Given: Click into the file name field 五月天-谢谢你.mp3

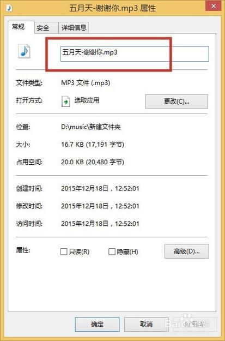Looking at the screenshot, I should tap(135, 53).
